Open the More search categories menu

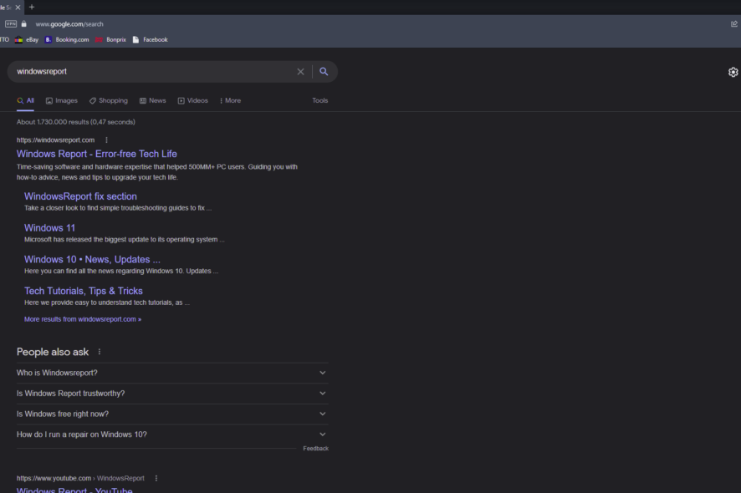click(230, 100)
